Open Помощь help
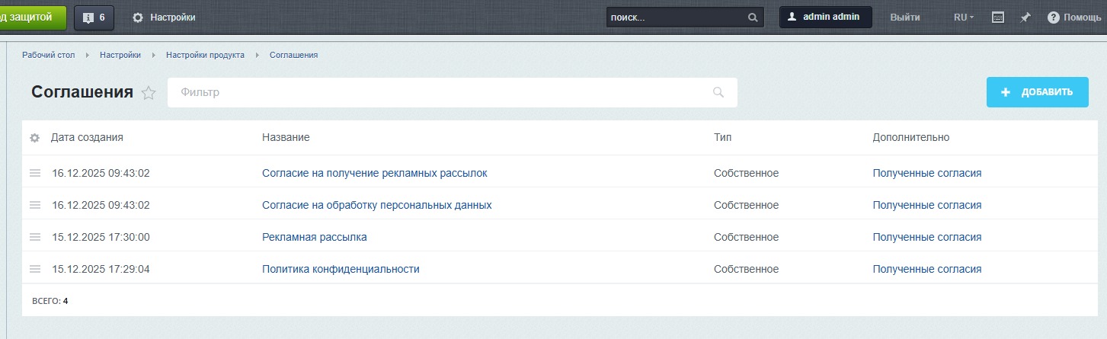The image size is (1107, 339). 1073,18
